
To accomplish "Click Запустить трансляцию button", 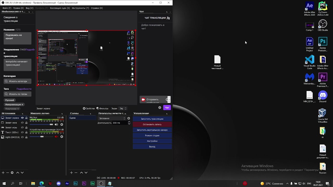I will [152, 119].
